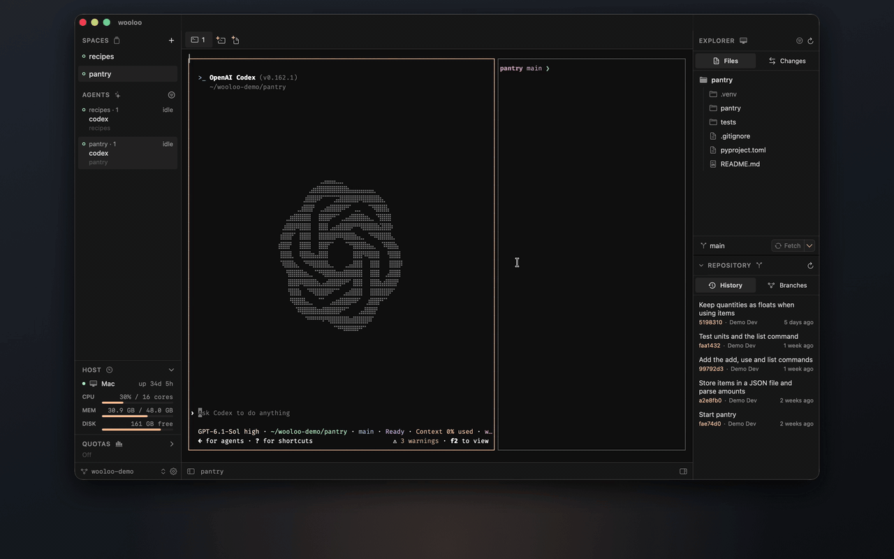
Task: Click commit hash 5198310
Action: (710, 323)
